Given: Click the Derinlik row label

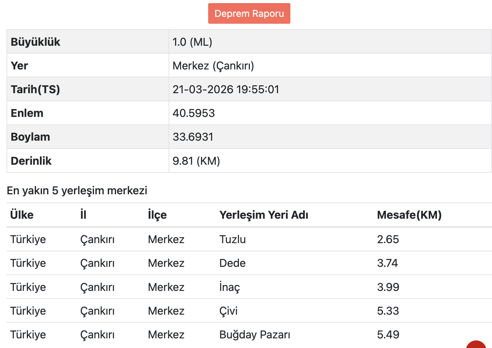Looking at the screenshot, I should tap(31, 161).
